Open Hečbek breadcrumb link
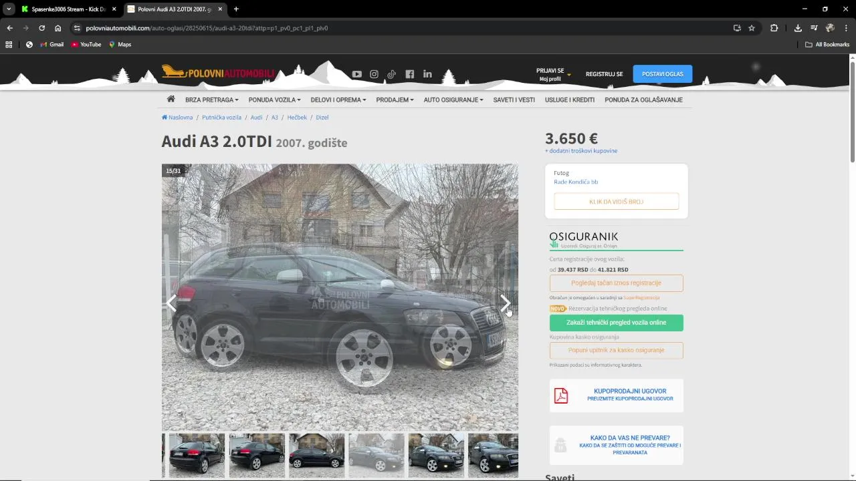 click(297, 118)
